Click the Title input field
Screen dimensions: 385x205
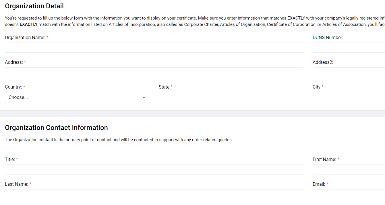click(154, 169)
